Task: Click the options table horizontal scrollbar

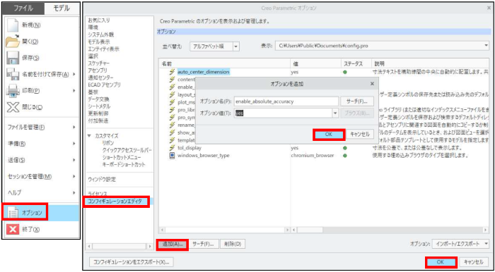Action: pos(389,230)
